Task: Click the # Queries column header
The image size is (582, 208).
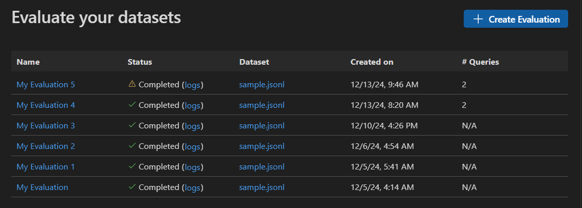Action: [x=480, y=62]
